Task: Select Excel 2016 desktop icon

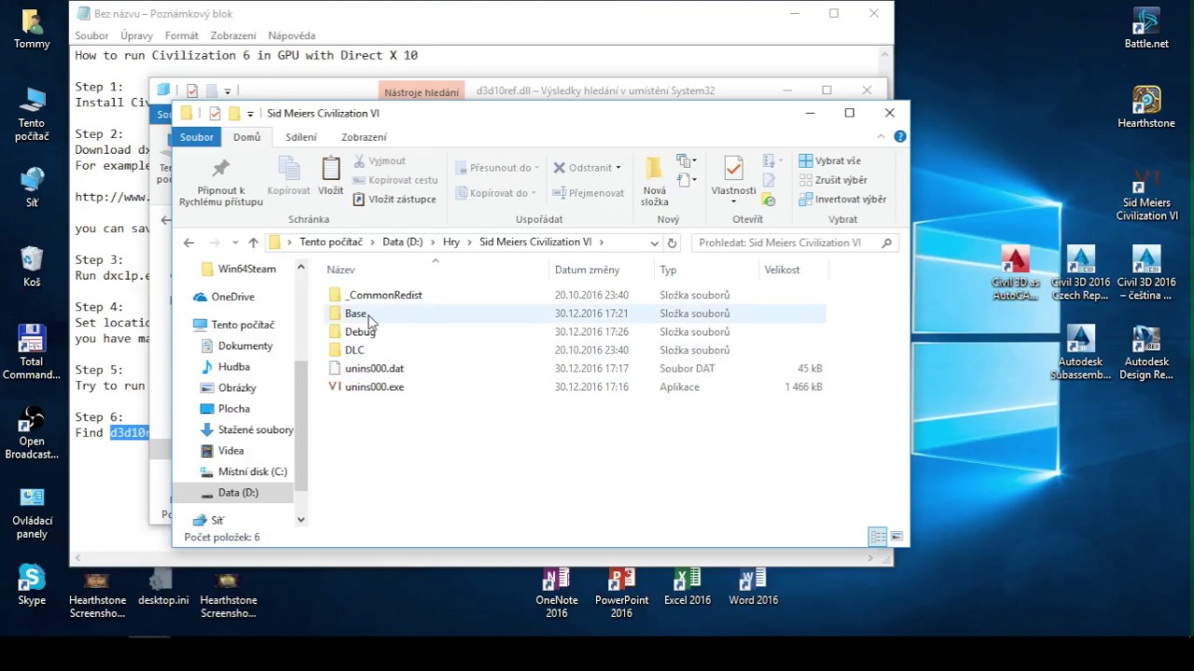Action: pyautogui.click(x=687, y=586)
